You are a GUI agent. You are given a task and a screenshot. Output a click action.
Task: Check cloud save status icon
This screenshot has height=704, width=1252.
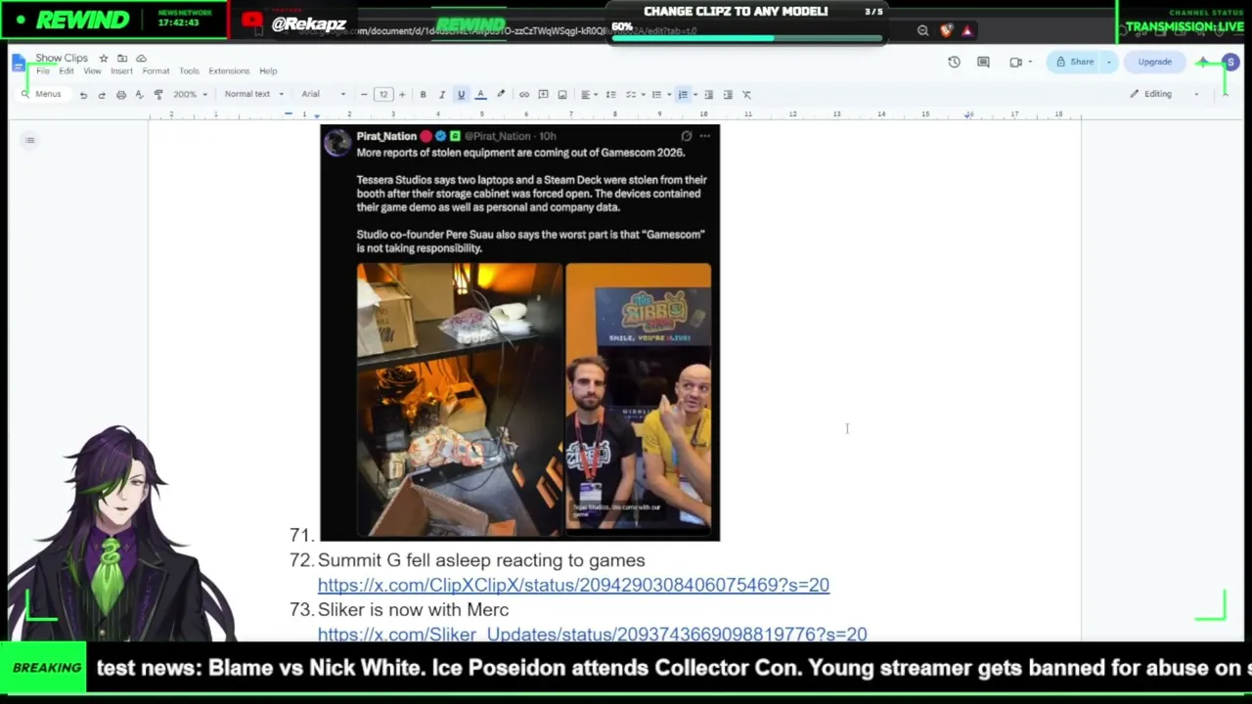click(x=141, y=59)
